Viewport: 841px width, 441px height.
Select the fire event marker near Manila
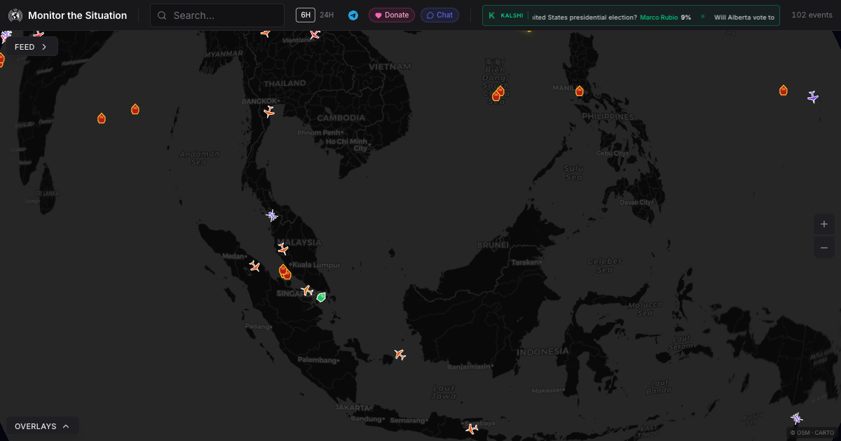(580, 90)
